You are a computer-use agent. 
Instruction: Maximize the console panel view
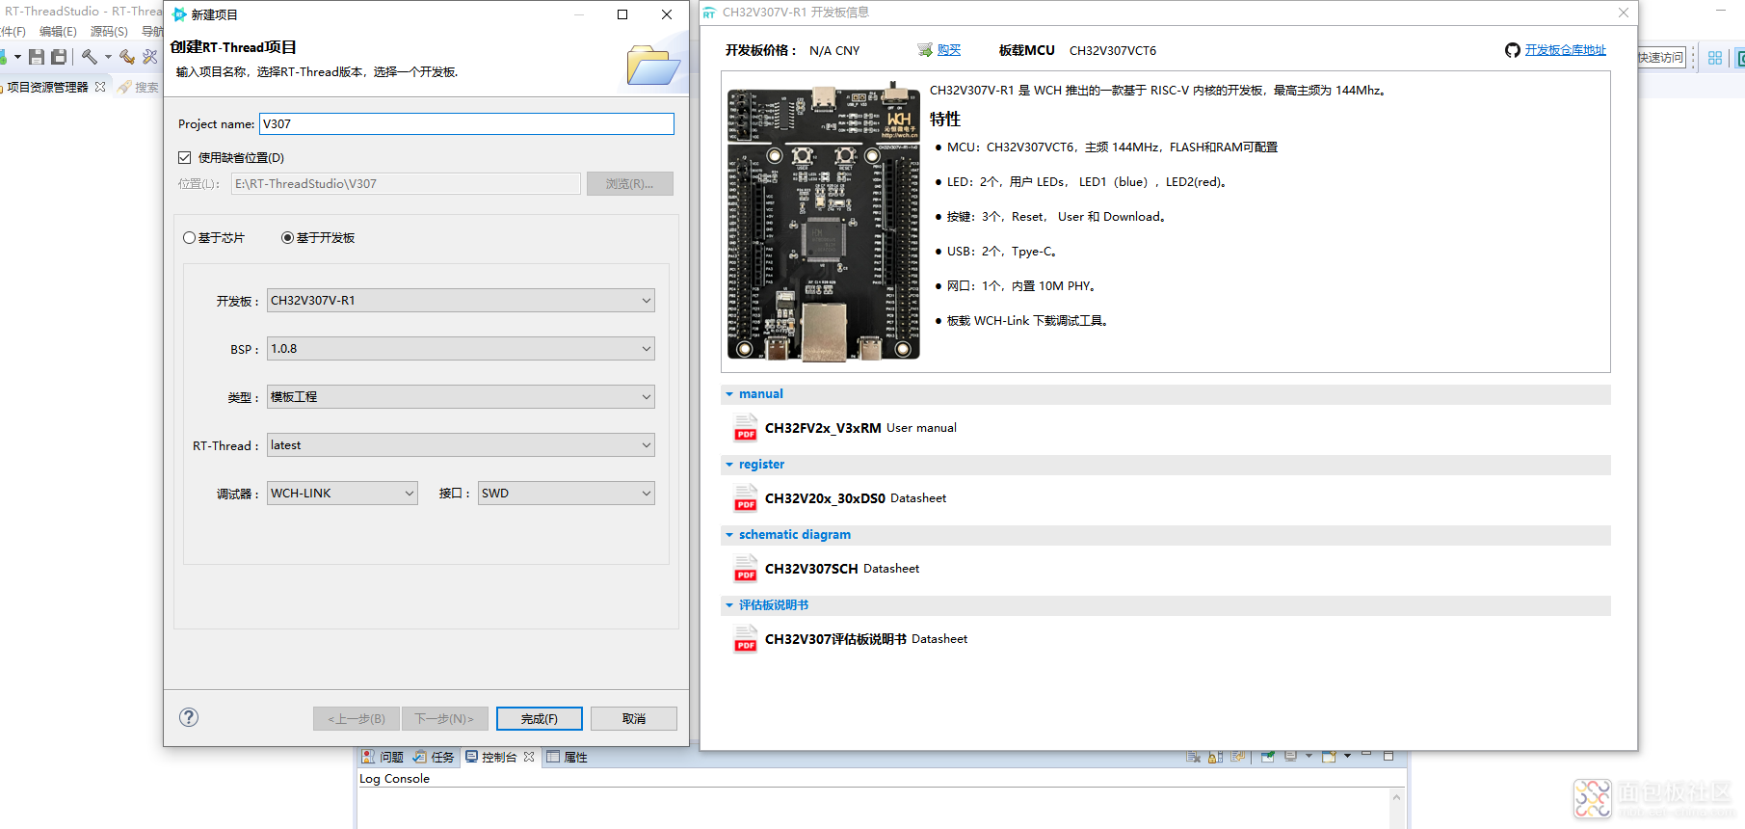click(1388, 756)
